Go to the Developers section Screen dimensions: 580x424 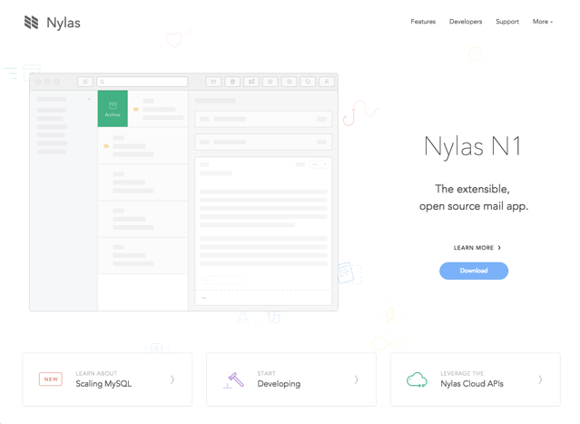point(466,22)
